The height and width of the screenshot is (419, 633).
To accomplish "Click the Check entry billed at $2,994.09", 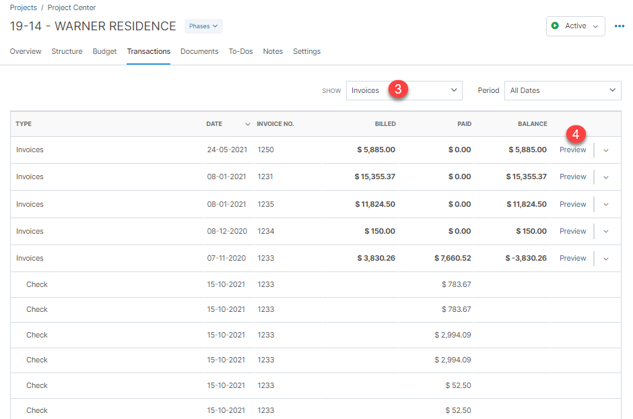I will click(x=37, y=335).
